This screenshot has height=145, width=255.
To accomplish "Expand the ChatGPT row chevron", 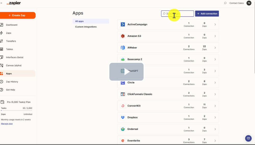I will pos(215,71).
